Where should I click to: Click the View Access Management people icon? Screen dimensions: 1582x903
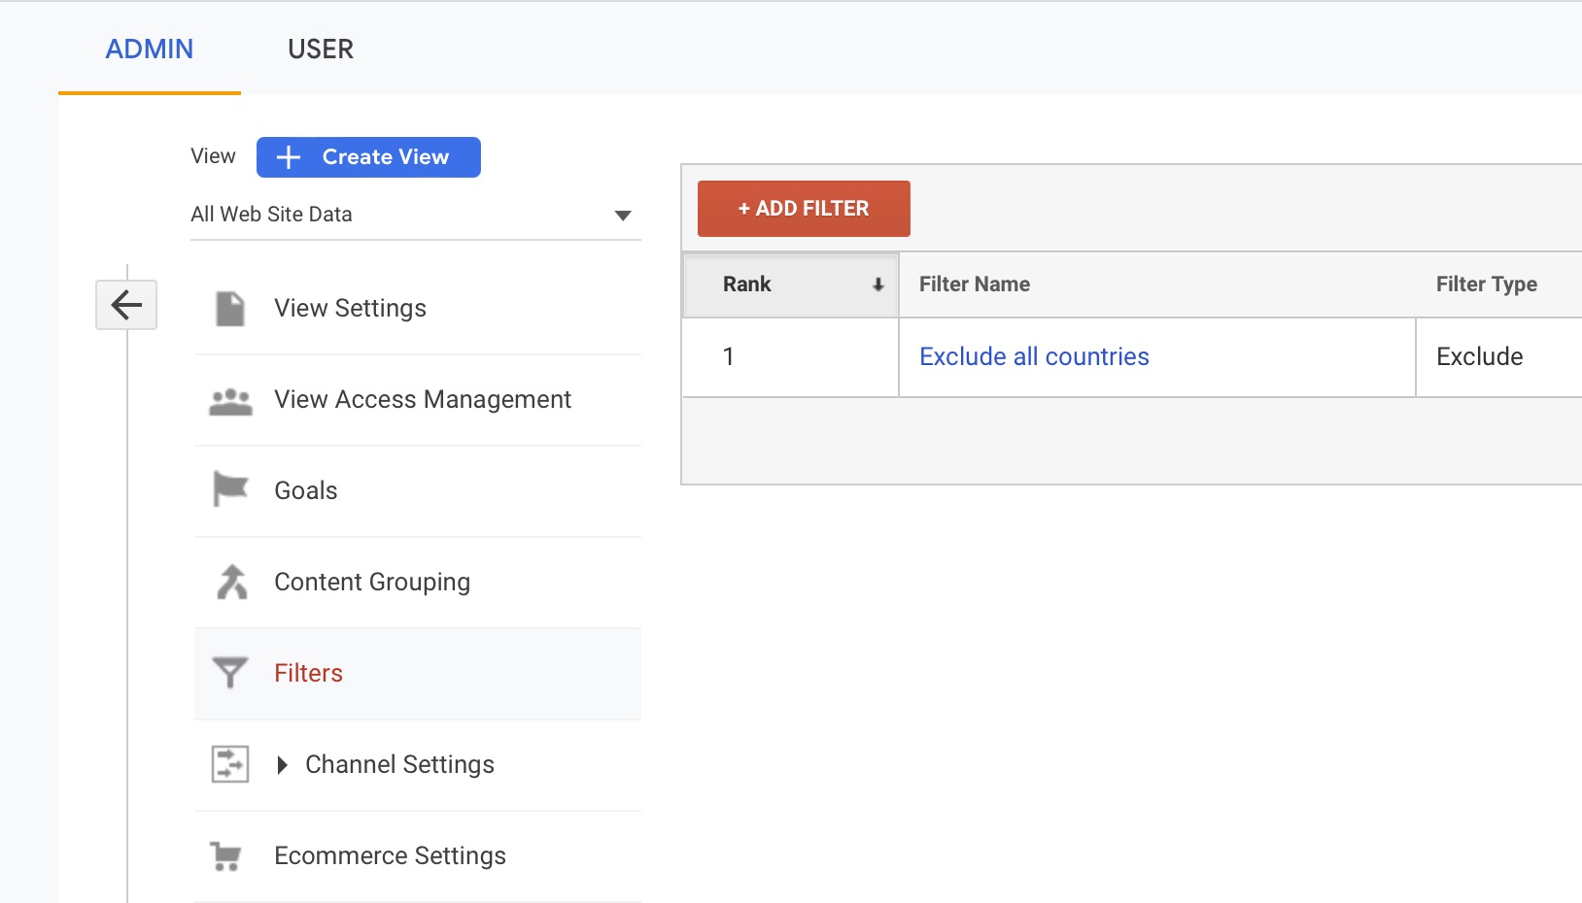click(230, 398)
